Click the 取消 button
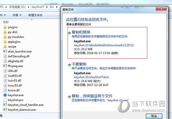 (x=154, y=116)
